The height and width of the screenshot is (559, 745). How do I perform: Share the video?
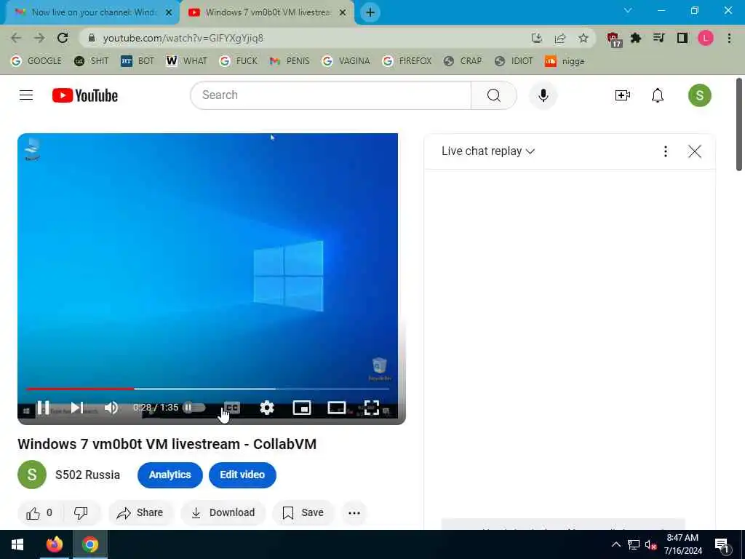140,513
